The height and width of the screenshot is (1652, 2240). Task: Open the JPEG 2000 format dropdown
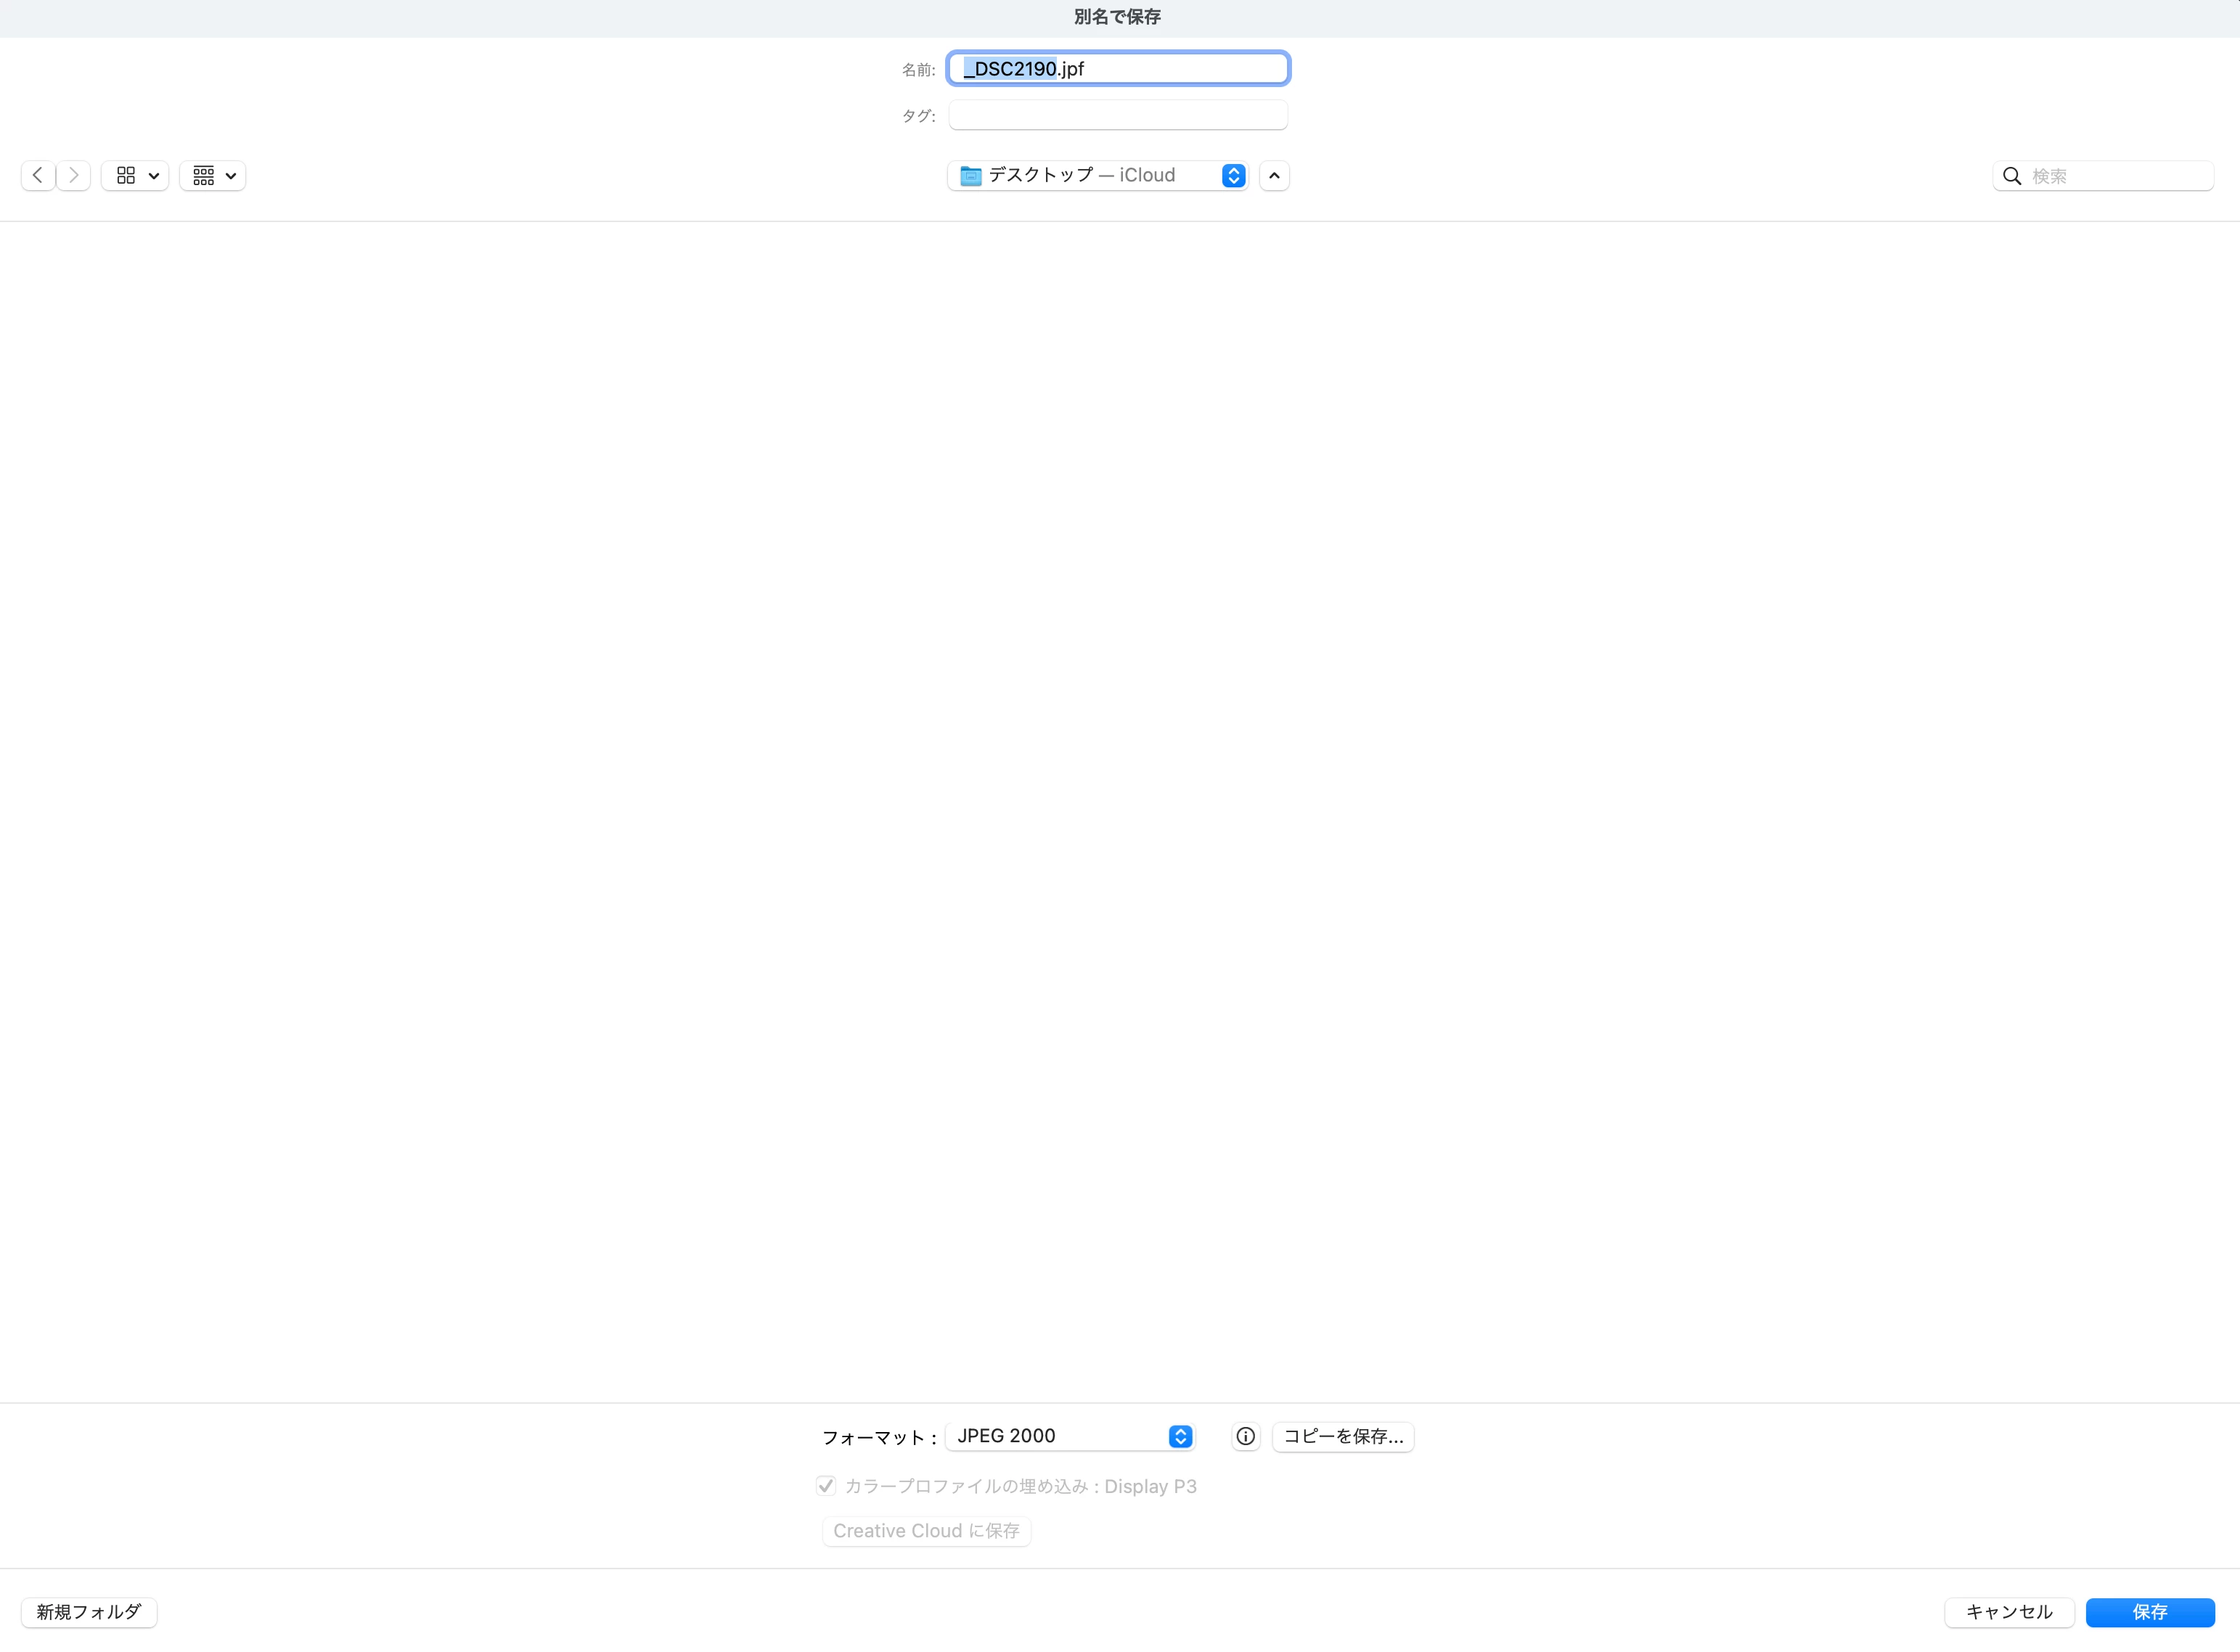point(1060,1436)
